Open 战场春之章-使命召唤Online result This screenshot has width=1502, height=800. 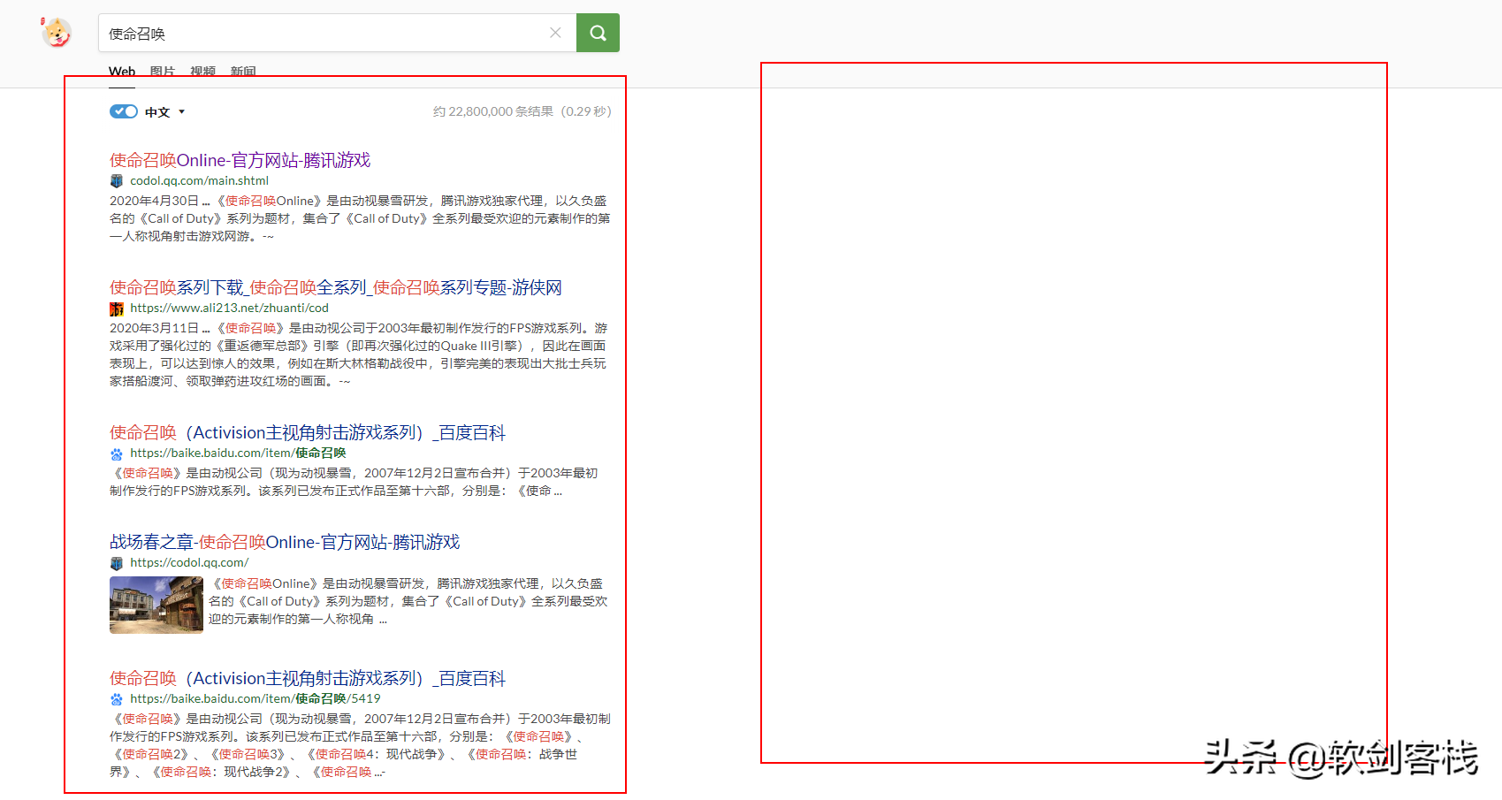(285, 542)
